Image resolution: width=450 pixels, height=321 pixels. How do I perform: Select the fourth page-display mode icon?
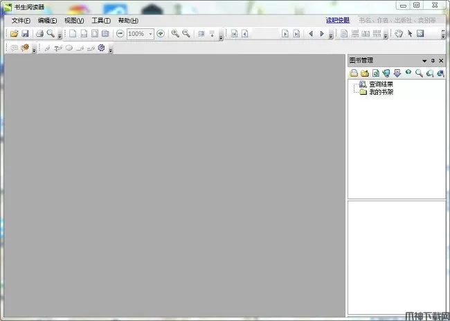click(x=105, y=34)
